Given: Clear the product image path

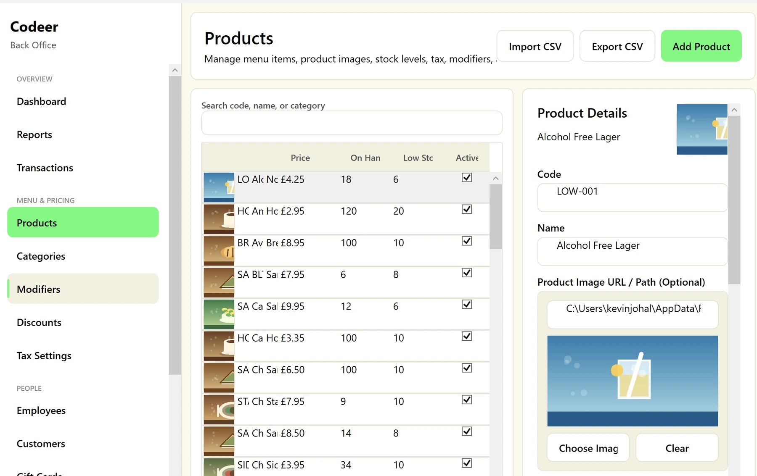Looking at the screenshot, I should tap(677, 447).
